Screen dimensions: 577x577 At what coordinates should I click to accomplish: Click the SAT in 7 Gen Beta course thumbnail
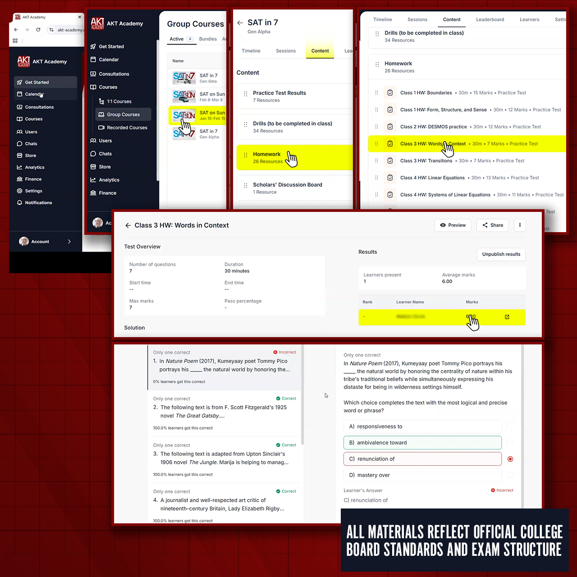[x=184, y=78]
